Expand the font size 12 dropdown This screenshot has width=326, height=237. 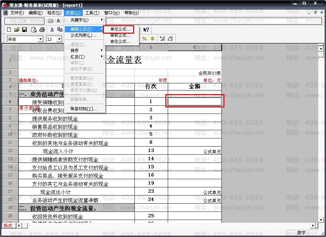(x=59, y=39)
